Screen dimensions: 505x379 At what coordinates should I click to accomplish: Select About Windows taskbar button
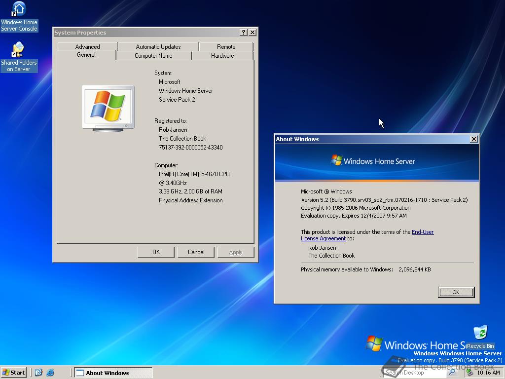click(113, 373)
